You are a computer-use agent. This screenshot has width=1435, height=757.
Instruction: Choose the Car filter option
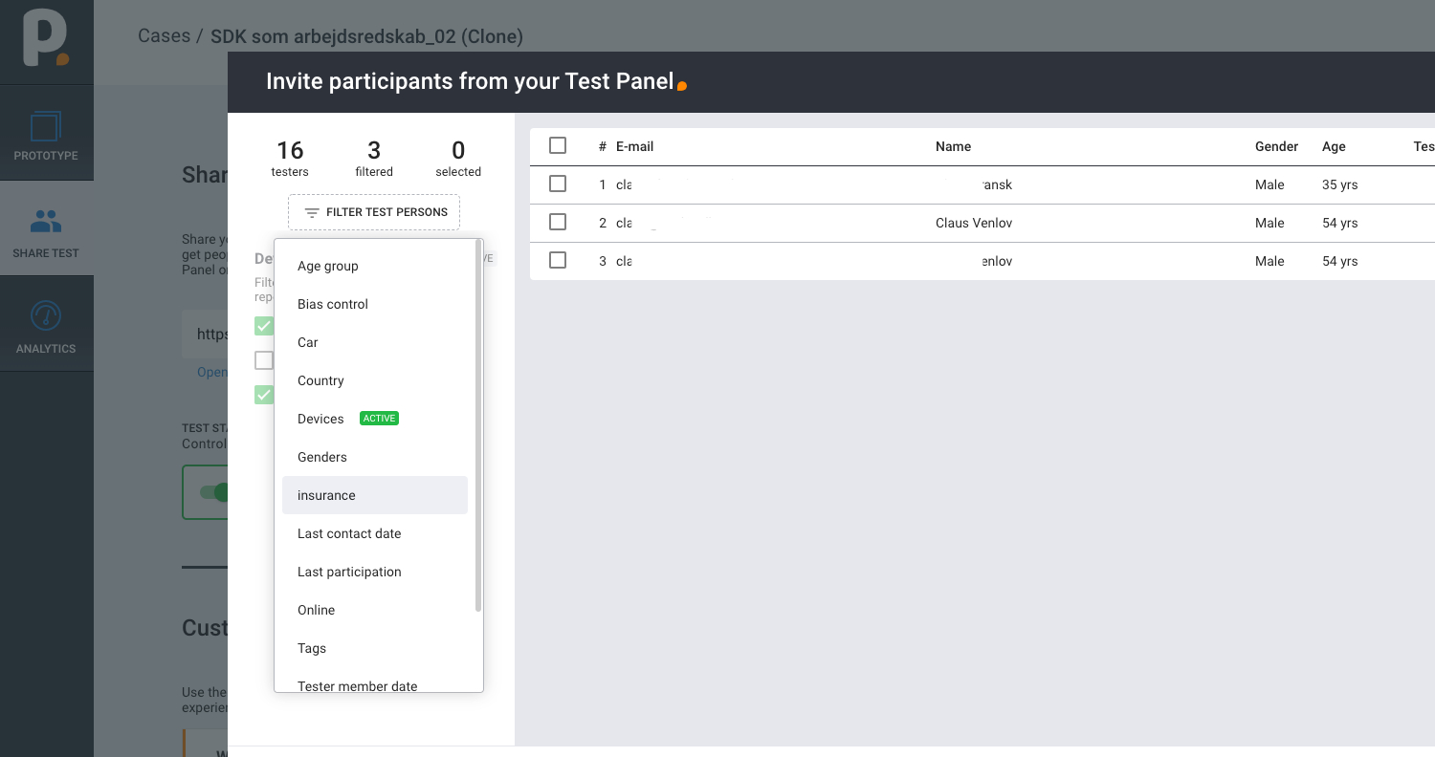pos(375,342)
